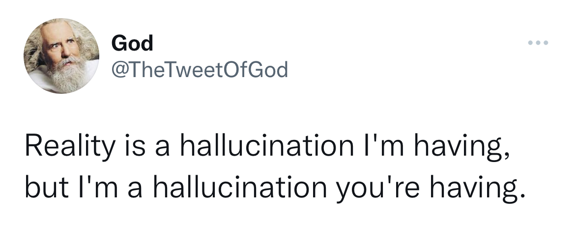This screenshot has width=575, height=245.
Task: Open God's bearded profile avatar
Action: (61, 55)
